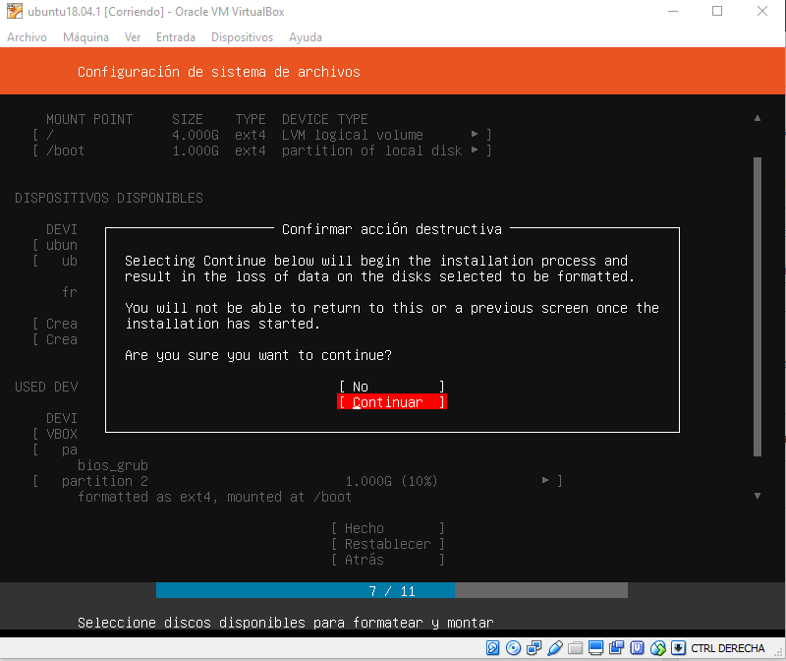The width and height of the screenshot is (786, 661).
Task: Click the DISPOSITIVOS DISPONIBLES heading
Action: click(109, 198)
